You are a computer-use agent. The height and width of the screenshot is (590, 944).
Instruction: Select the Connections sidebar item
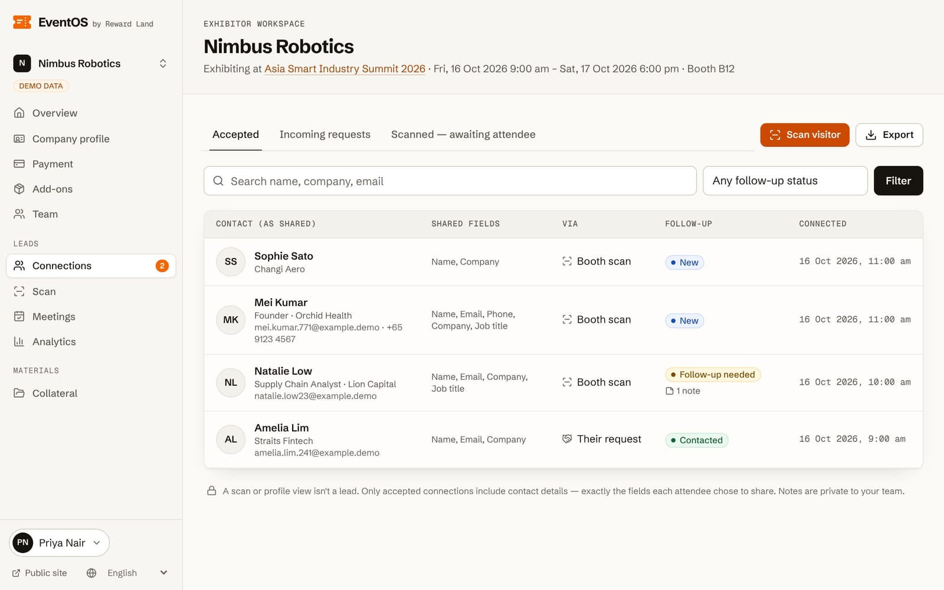point(91,265)
